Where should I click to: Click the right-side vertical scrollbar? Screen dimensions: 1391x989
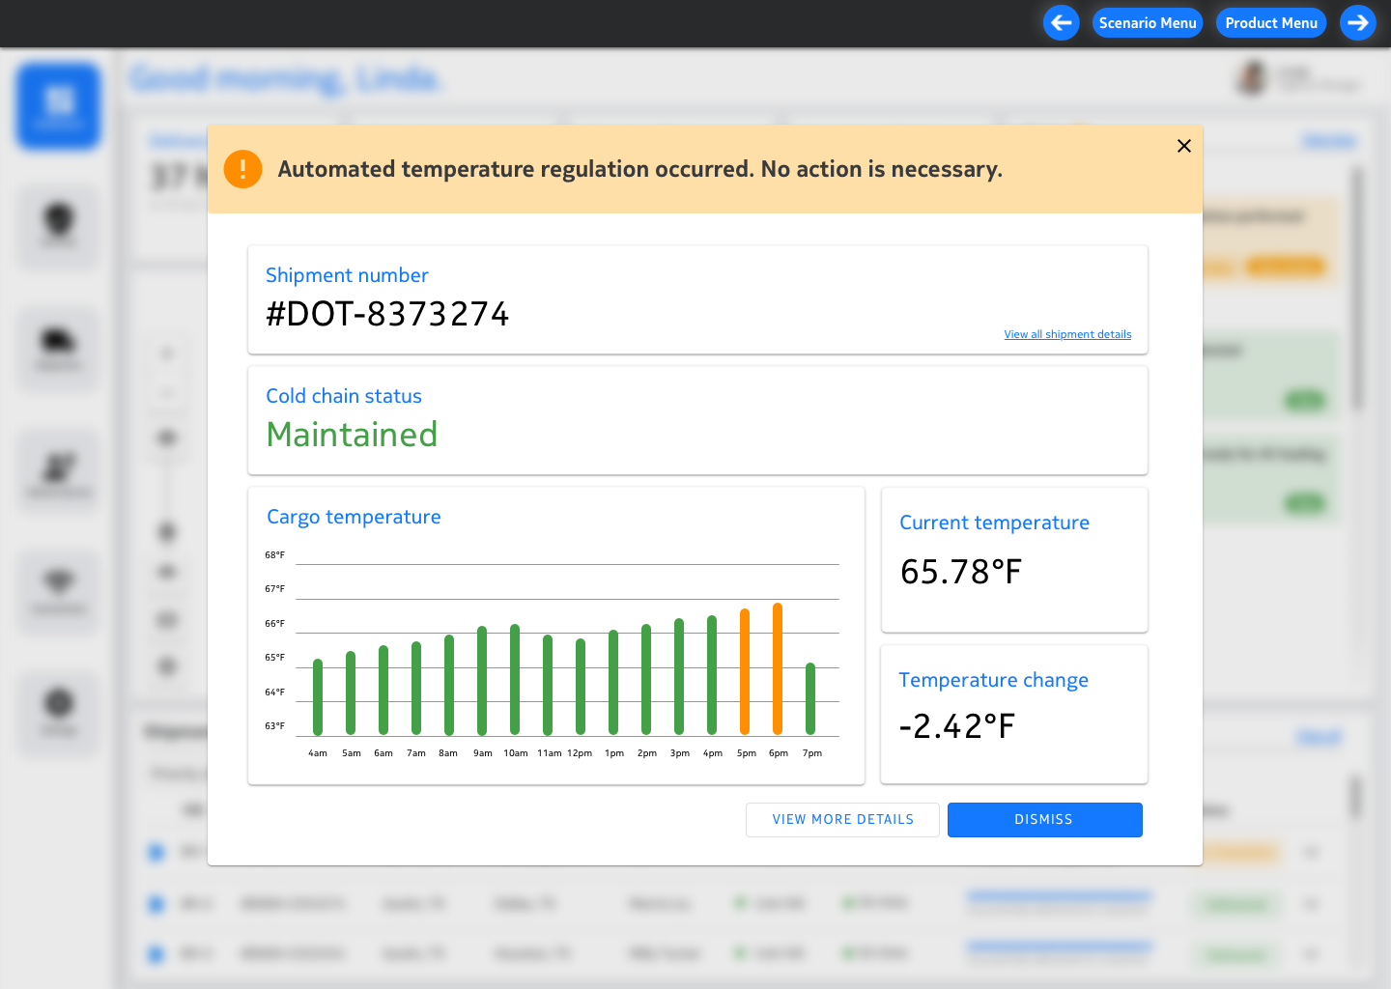click(1357, 290)
